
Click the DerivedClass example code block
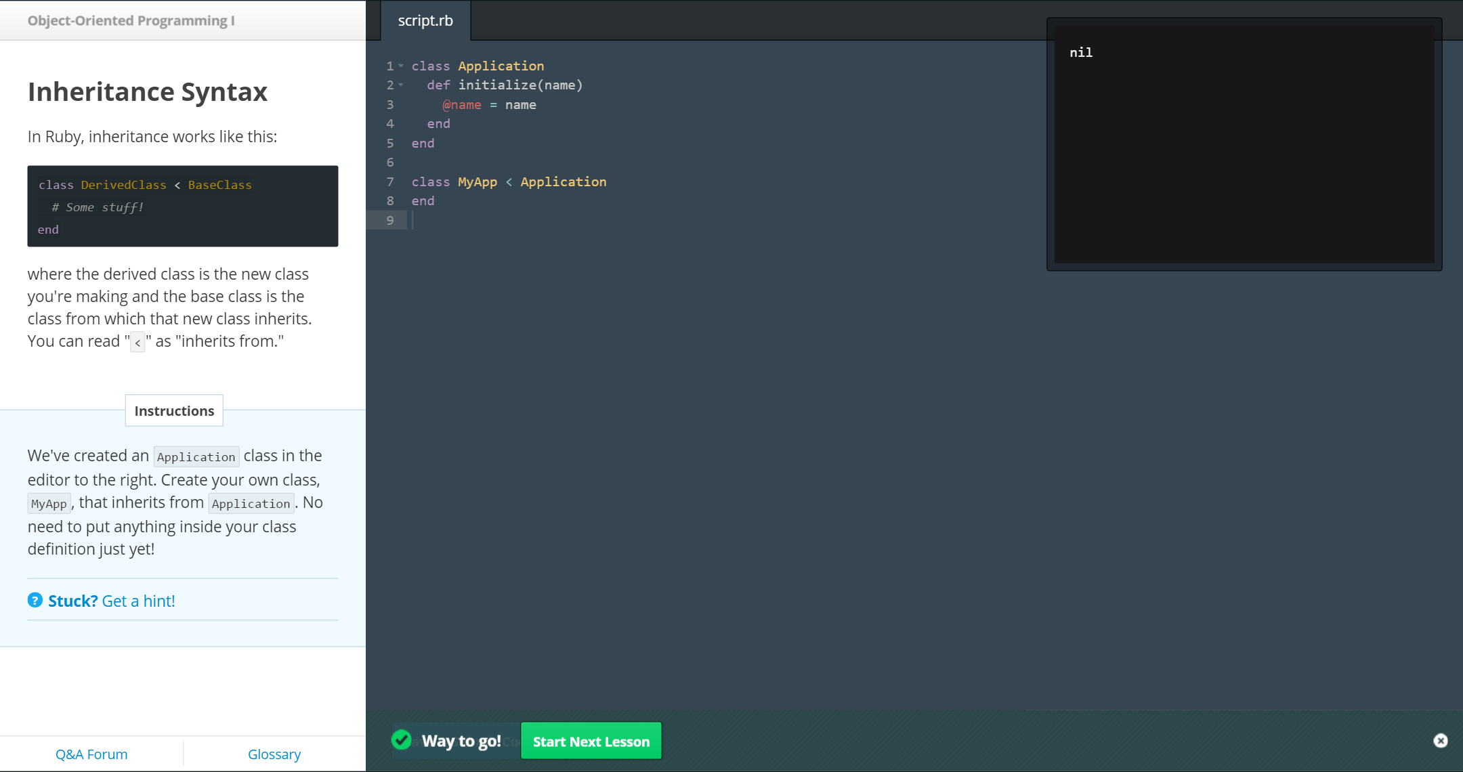pyautogui.click(x=183, y=206)
